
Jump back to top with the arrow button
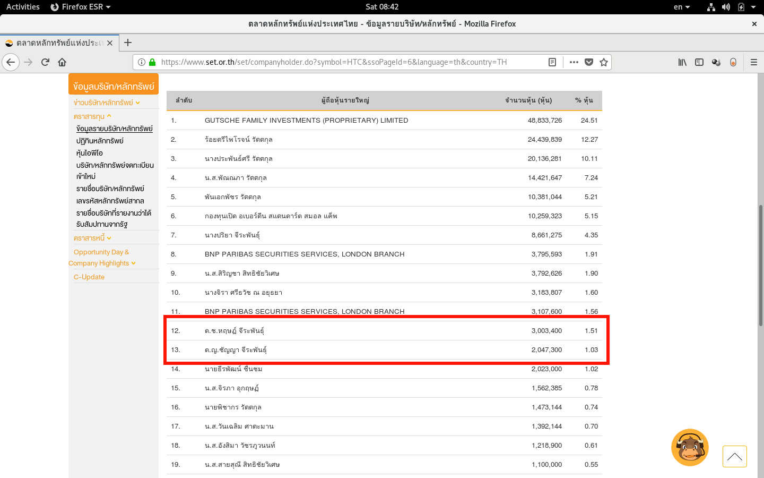[735, 456]
